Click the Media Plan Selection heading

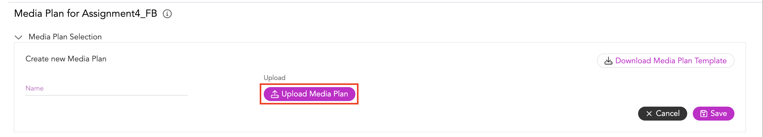(x=65, y=37)
